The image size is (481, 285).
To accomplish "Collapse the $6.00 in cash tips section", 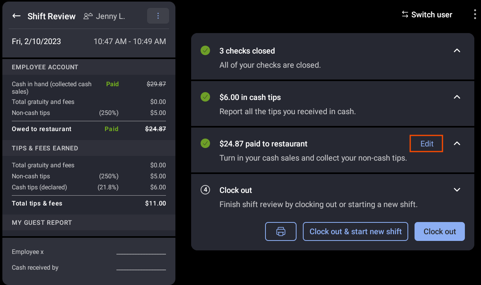I will point(457,97).
